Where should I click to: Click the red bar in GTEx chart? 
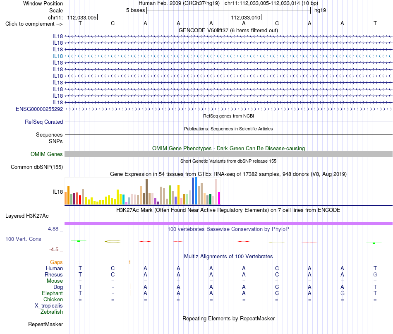click(80, 200)
